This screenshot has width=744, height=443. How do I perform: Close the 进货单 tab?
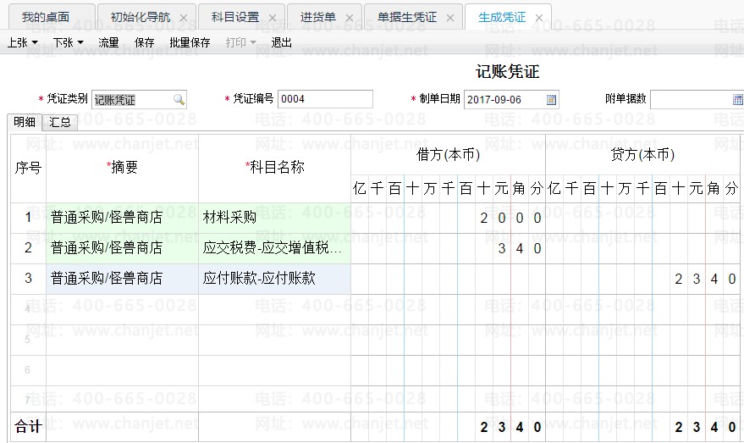pos(350,18)
